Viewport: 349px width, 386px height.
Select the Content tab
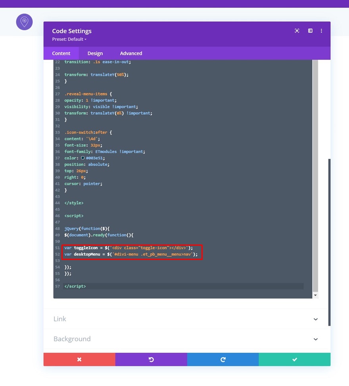pos(61,53)
